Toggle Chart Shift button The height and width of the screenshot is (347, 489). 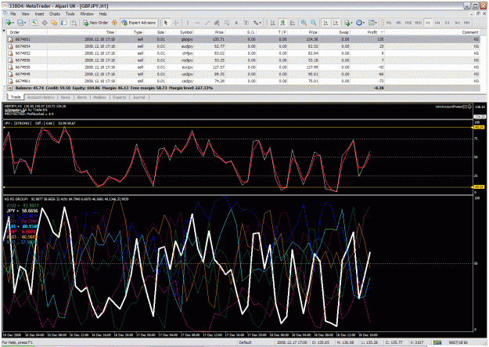tap(336, 23)
